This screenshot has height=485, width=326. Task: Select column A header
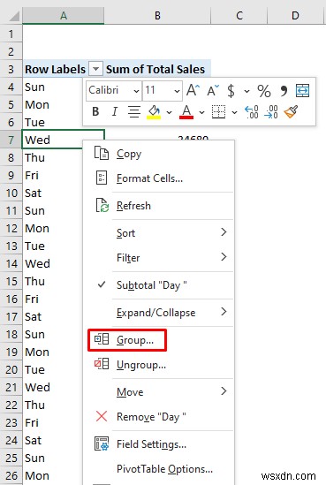coord(64,16)
